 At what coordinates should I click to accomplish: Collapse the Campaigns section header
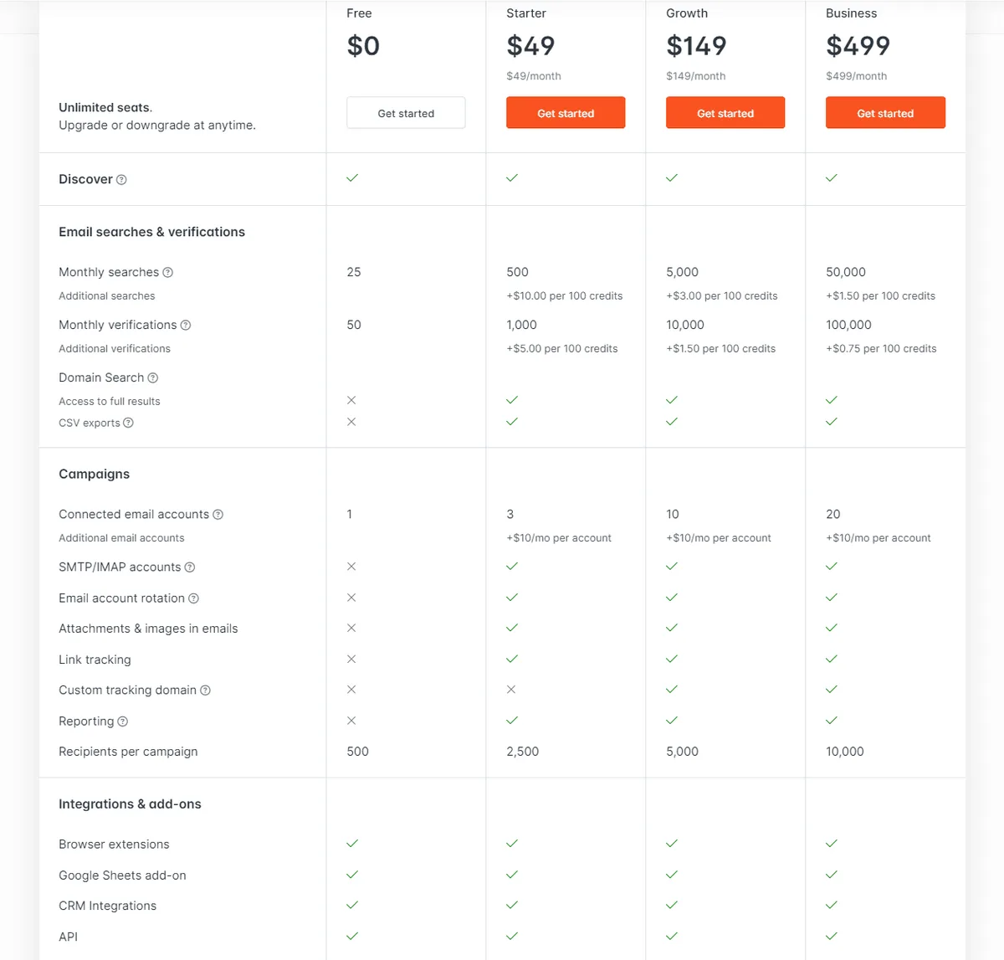(94, 474)
